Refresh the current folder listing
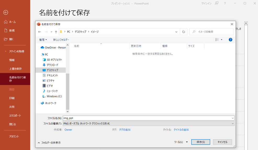This screenshot has height=150, width=258. point(184,32)
